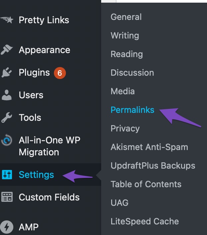Go to Reading settings
The width and height of the screenshot is (207, 235).
[x=127, y=54]
